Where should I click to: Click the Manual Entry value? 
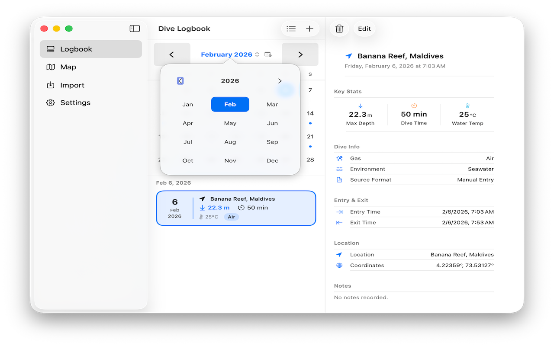click(475, 180)
